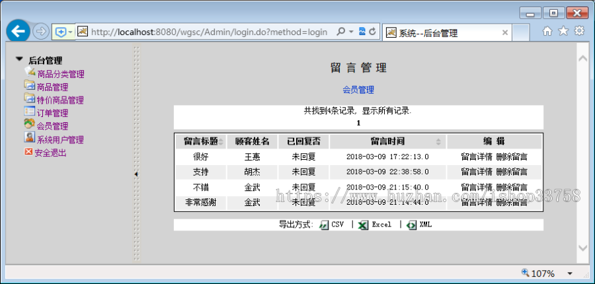Viewport: 595px width, 284px height.
Task: Click the address bar URL field
Action: (209, 32)
